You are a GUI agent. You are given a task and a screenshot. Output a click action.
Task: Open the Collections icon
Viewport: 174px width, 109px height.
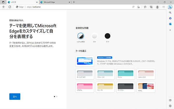[151, 7]
